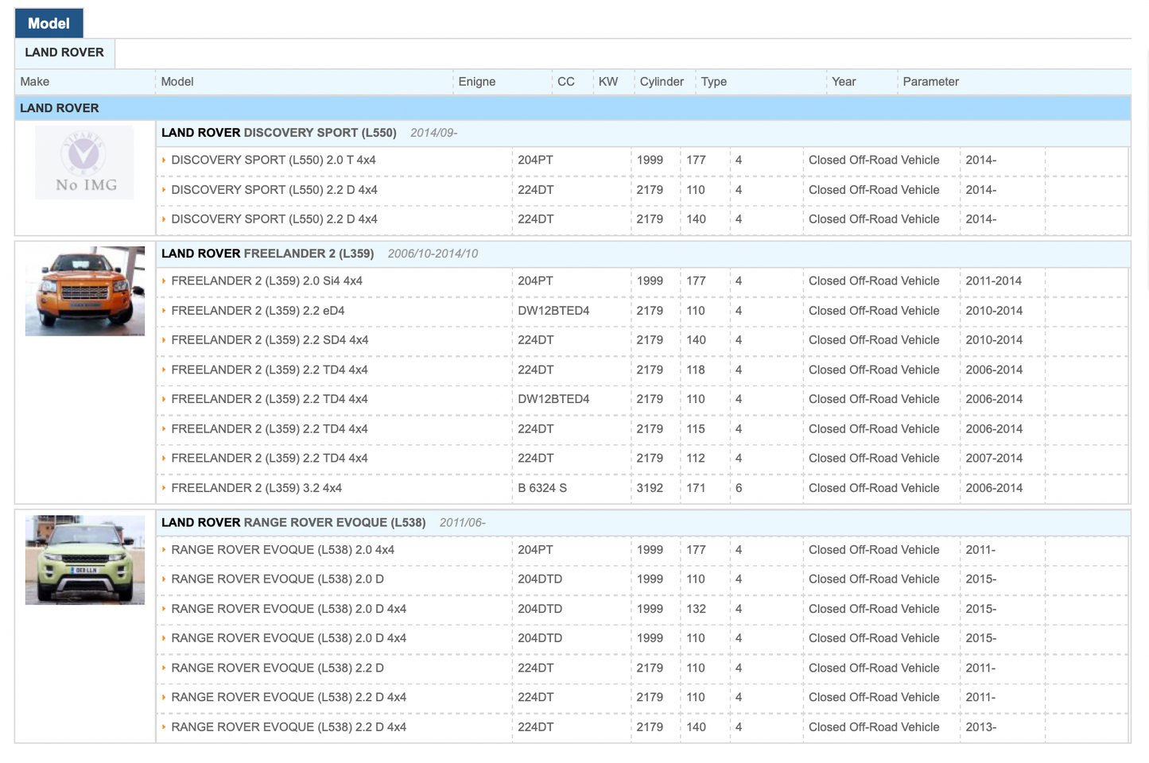Open FREELANDER 2 (L359) 2.2 eD4
The image size is (1149, 763).
pos(258,311)
